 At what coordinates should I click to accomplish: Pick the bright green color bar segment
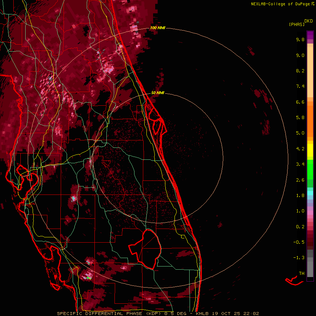(310, 169)
